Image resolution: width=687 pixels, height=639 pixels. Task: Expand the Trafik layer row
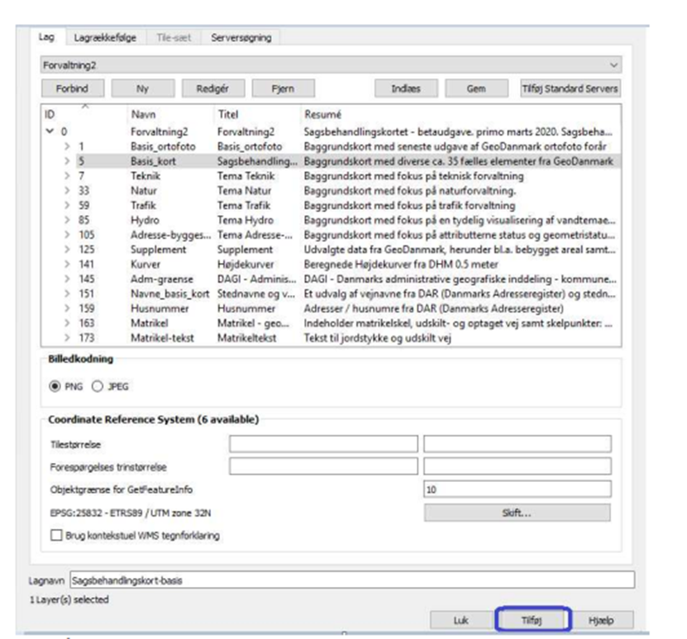[67, 205]
